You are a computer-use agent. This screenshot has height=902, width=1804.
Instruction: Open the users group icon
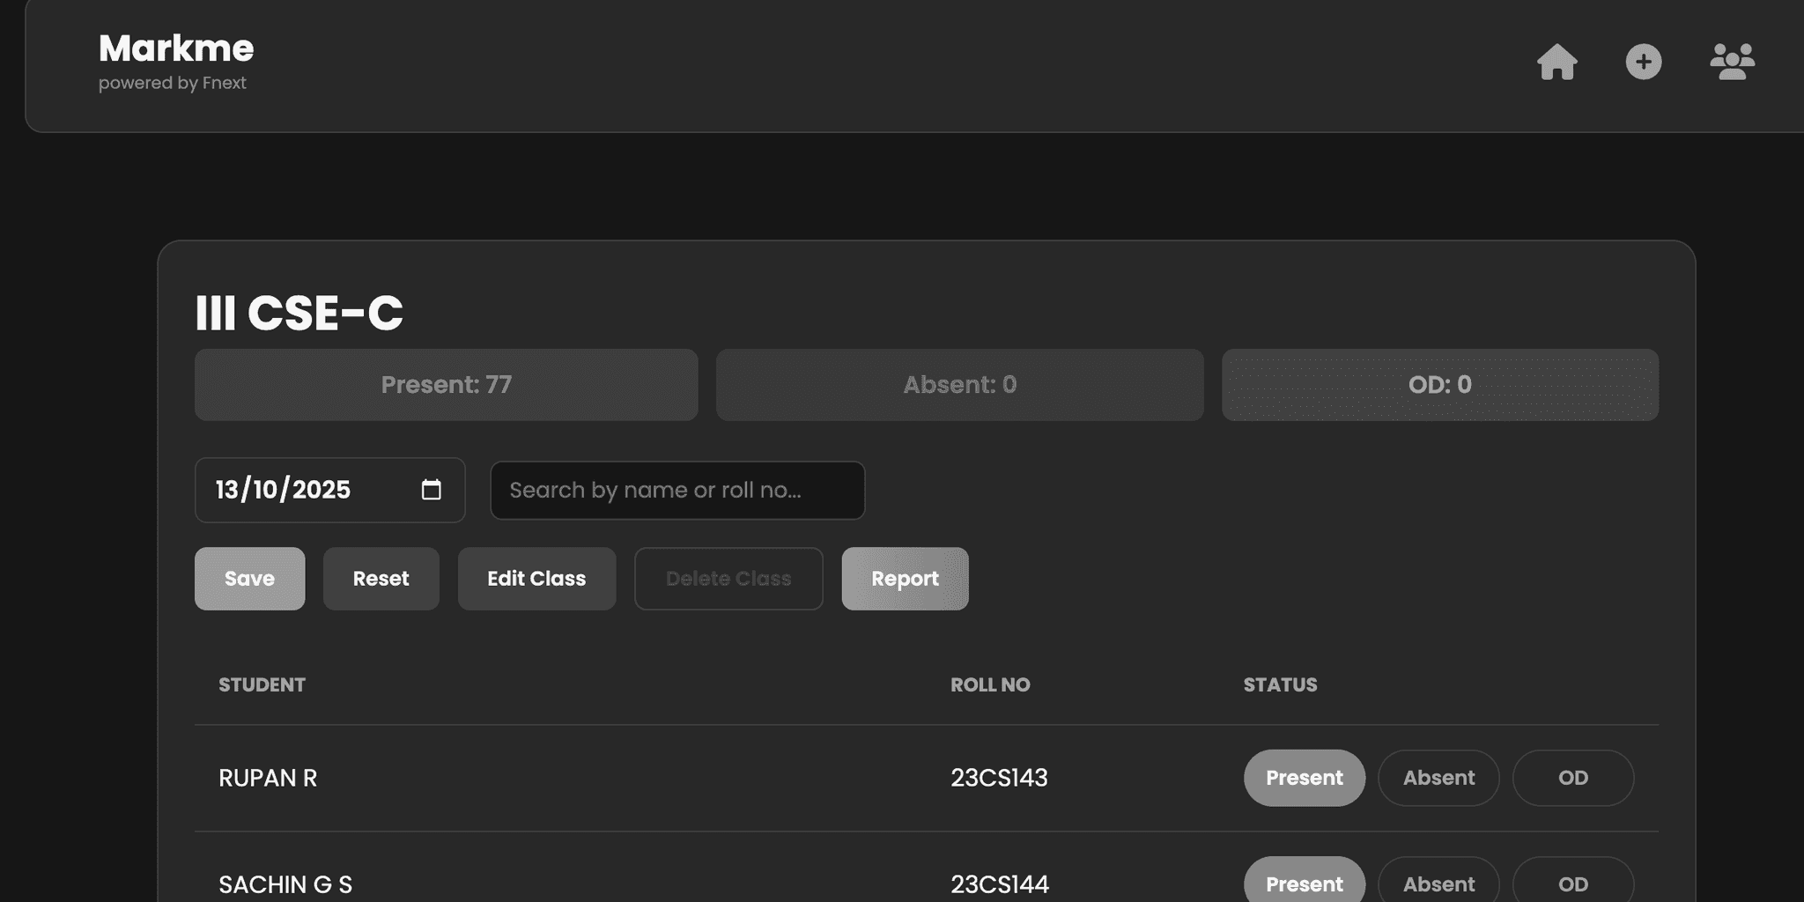pos(1733,62)
